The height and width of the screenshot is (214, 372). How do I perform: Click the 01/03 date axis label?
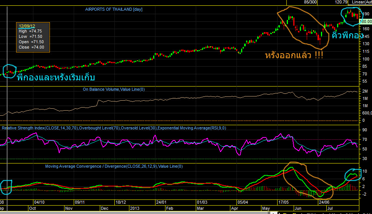(202, 202)
